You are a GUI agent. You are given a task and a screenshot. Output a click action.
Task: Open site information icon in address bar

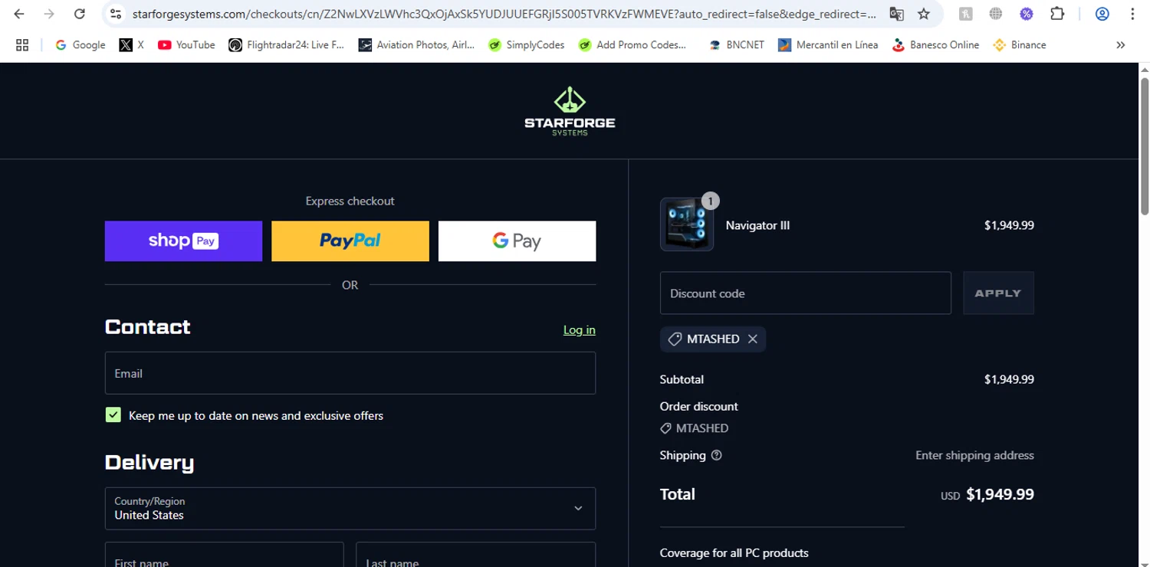point(115,14)
